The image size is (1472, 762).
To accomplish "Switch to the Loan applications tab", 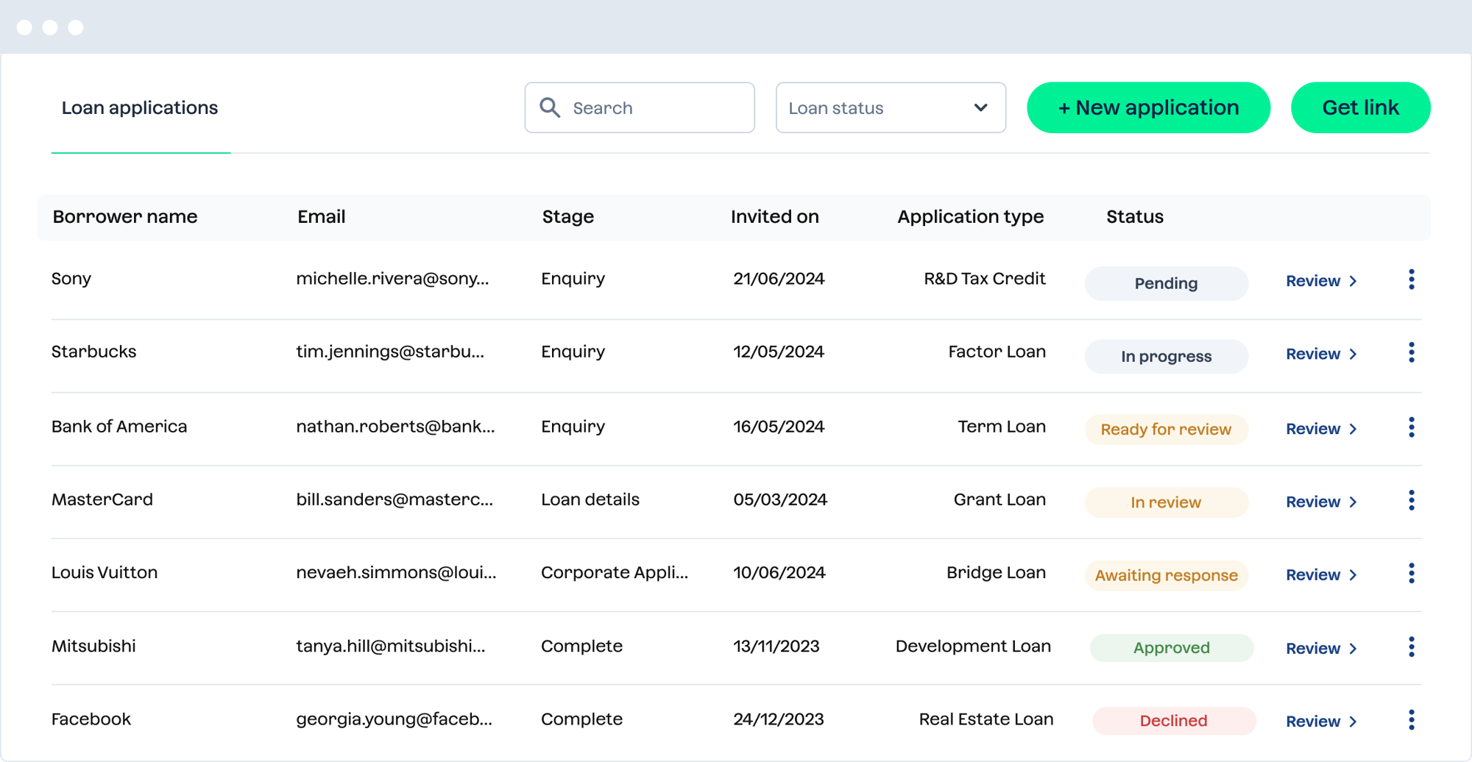I will [140, 108].
